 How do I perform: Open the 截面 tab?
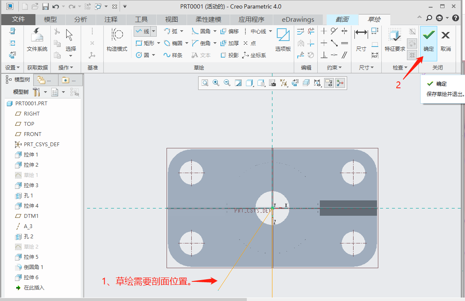[x=342, y=20]
